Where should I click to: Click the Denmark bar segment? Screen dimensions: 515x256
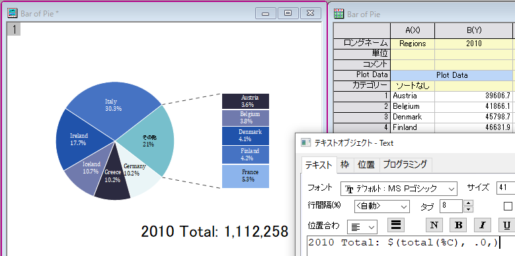pyautogui.click(x=246, y=136)
